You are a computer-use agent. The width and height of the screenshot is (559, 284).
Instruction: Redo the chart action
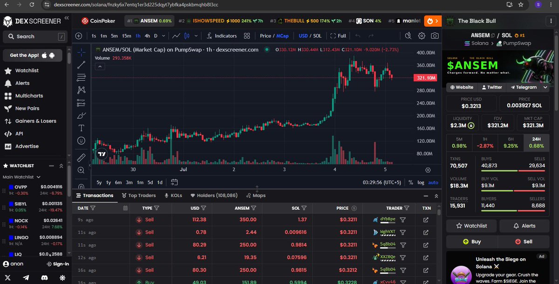click(x=371, y=36)
